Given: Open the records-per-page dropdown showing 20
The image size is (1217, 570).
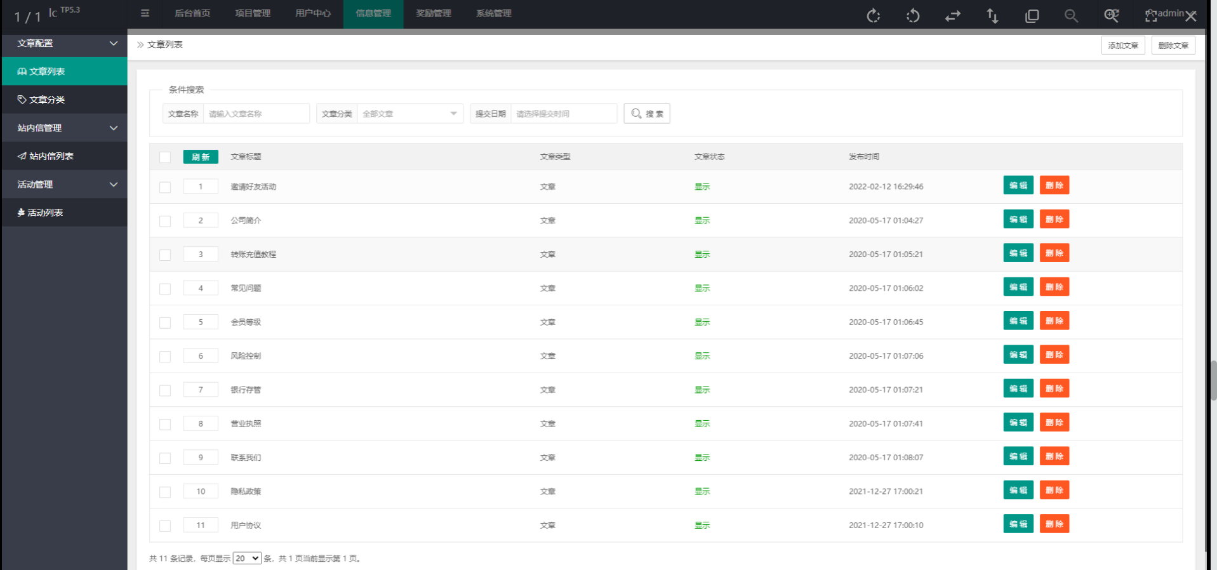Looking at the screenshot, I should click(x=246, y=559).
